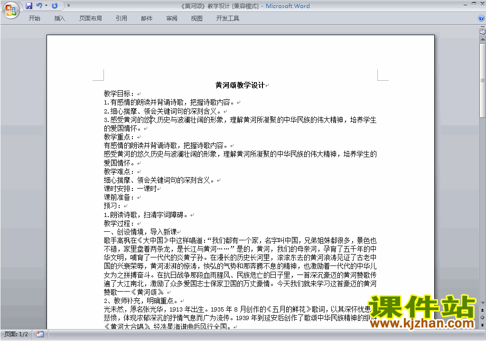Viewport: 486px width, 341px height.
Task: Click the heading 教学过程：
Action: (x=120, y=223)
